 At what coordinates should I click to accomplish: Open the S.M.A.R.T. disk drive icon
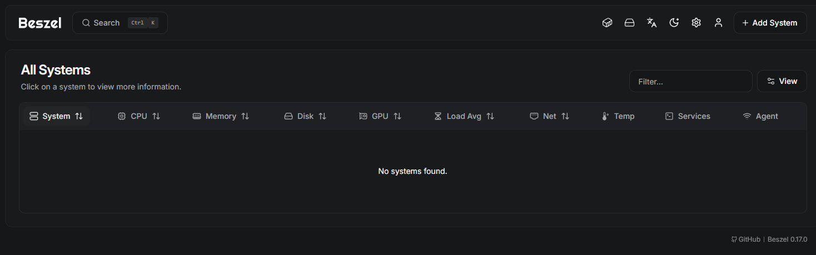click(x=629, y=23)
